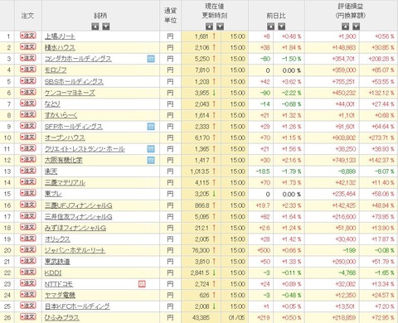Select loss -4,768 in KDDI row
This screenshot has width=398, height=323.
pos(347,272)
